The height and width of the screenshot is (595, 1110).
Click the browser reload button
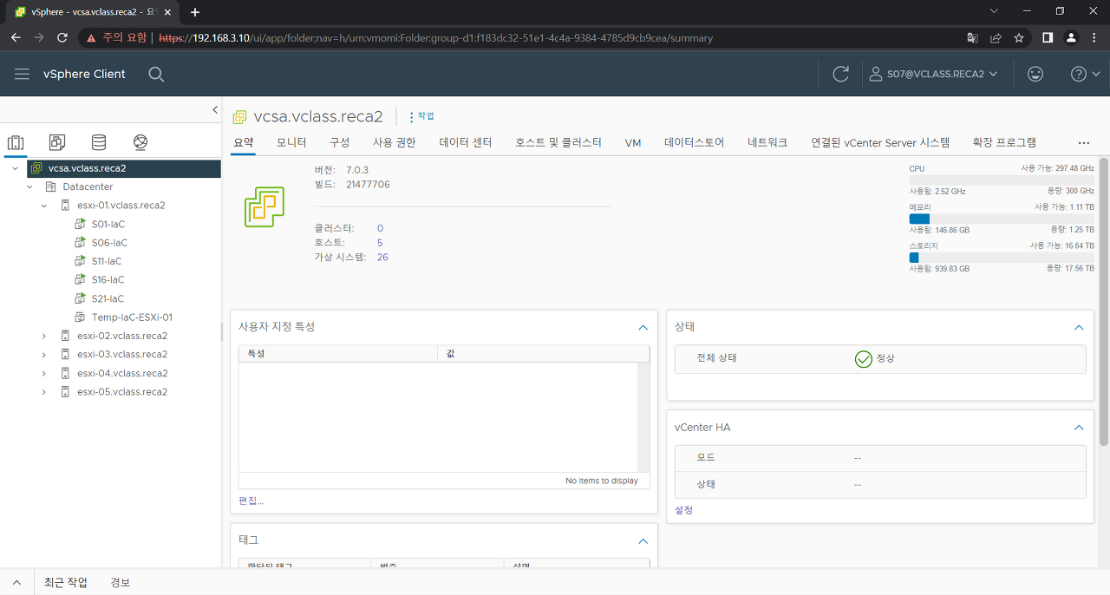[62, 38]
